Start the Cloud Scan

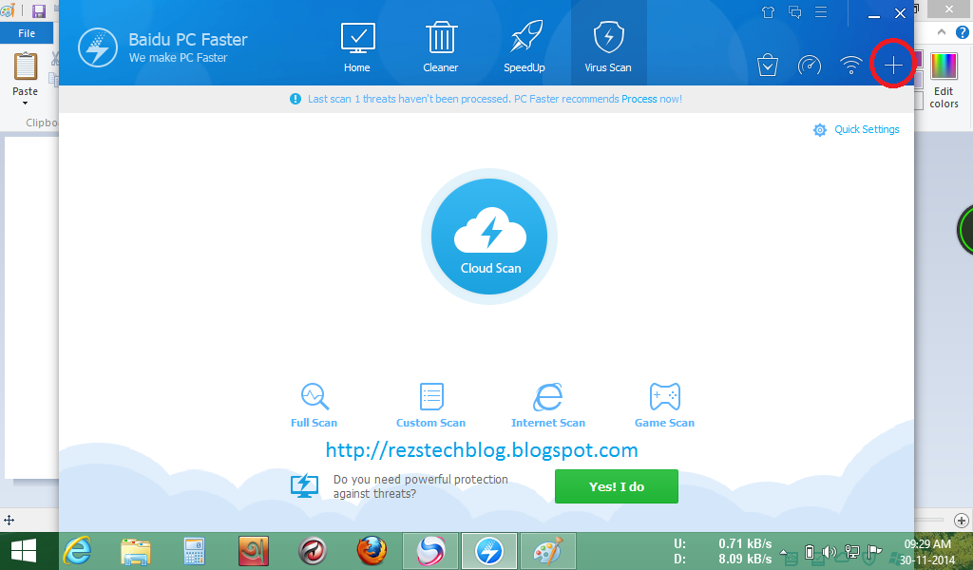click(x=488, y=237)
